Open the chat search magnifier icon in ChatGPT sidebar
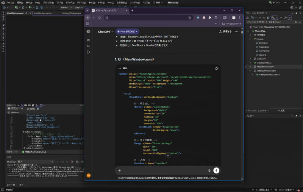This screenshot has width=303, height=192. pyautogui.click(x=88, y=46)
